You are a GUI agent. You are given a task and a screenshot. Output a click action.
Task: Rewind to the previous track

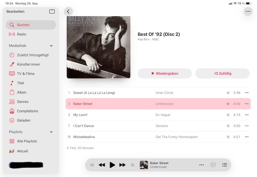(x=102, y=165)
